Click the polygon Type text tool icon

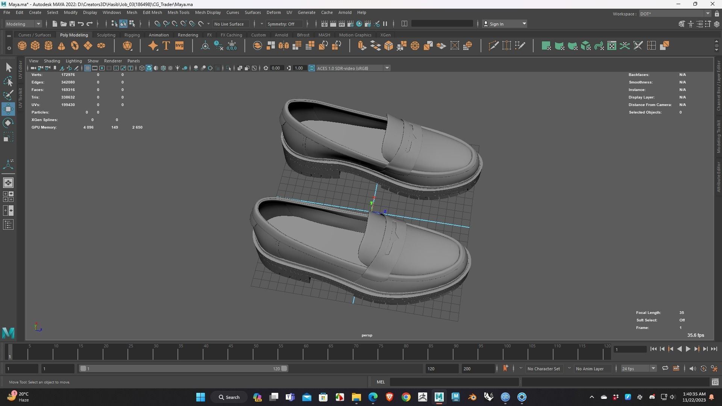tap(166, 46)
